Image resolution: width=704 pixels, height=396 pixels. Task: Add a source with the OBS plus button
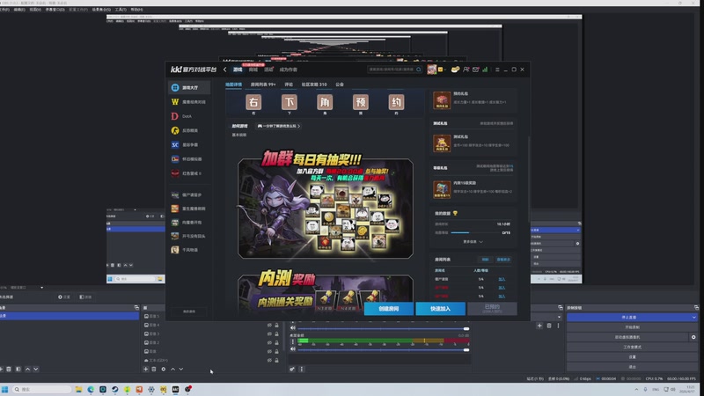(145, 369)
